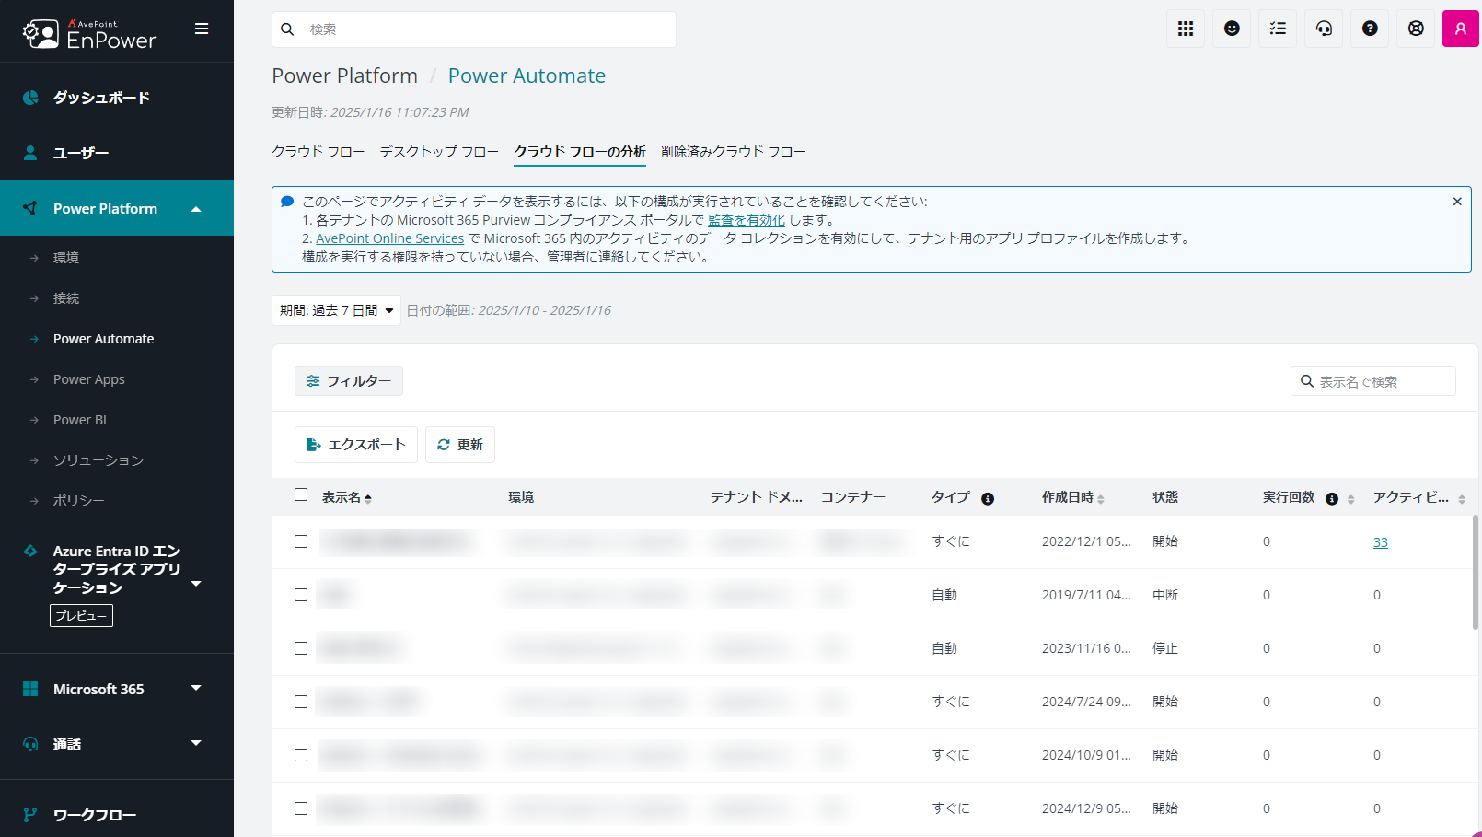This screenshot has height=837, width=1482.
Task: Close the blue information banner
Action: (x=1457, y=202)
